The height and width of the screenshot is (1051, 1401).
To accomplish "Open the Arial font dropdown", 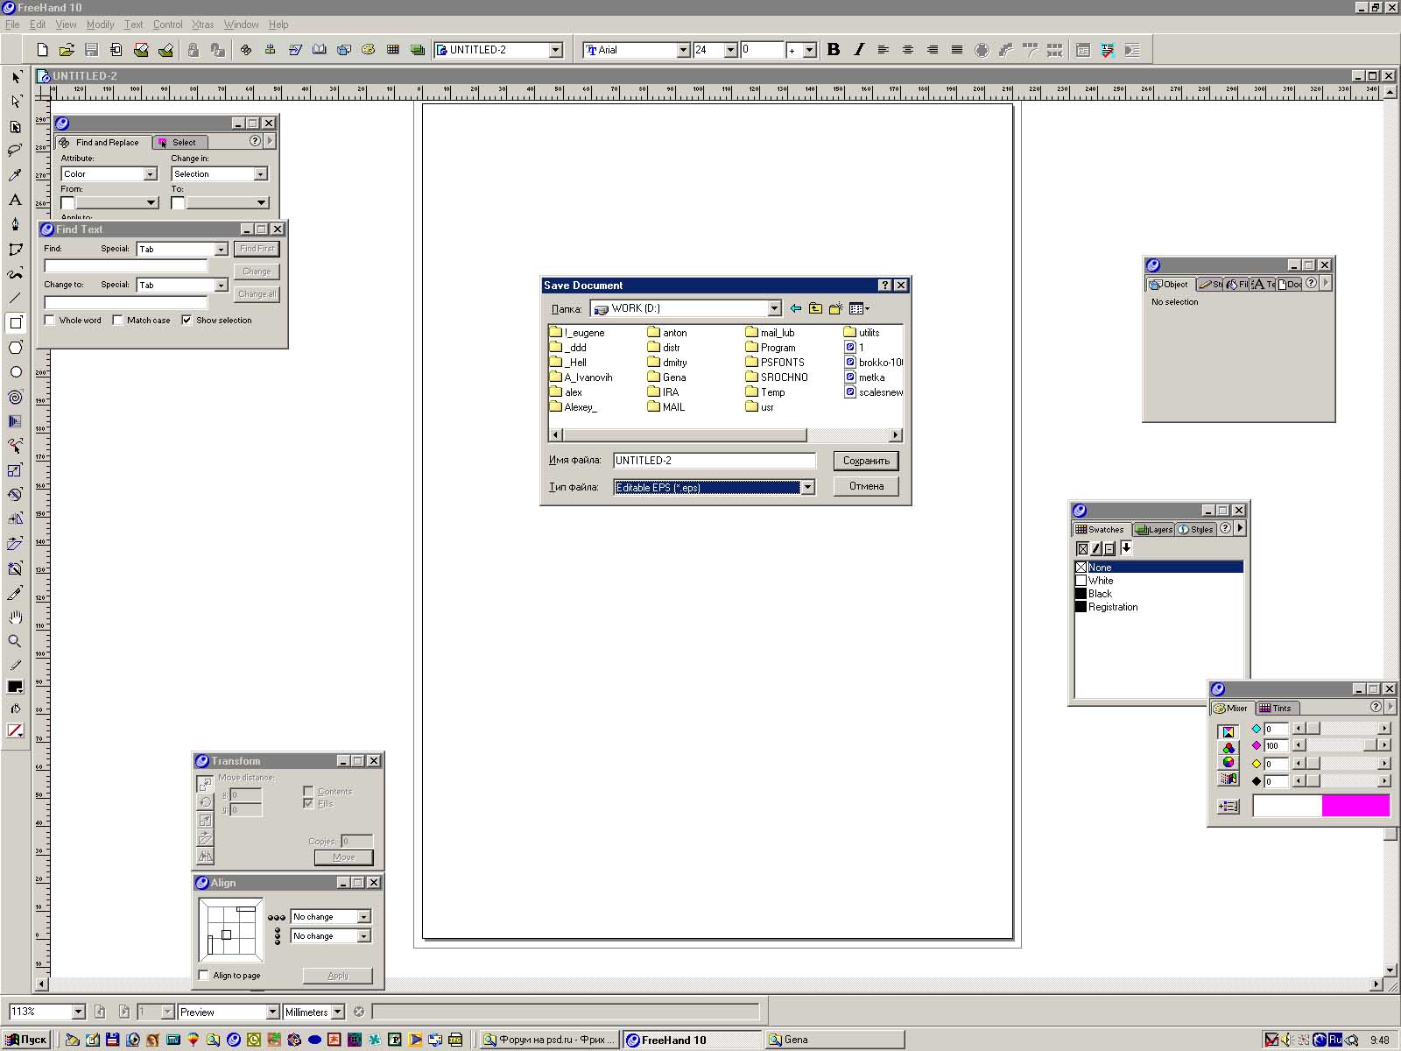I will pyautogui.click(x=683, y=50).
